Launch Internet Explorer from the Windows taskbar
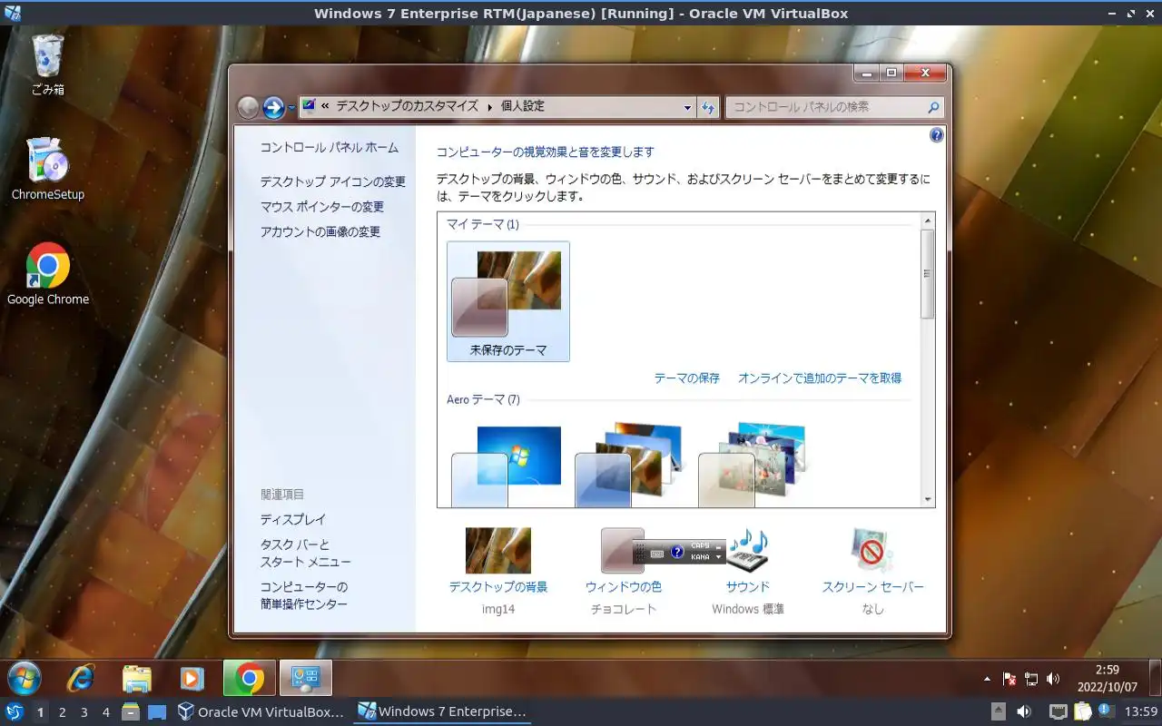 click(x=82, y=678)
